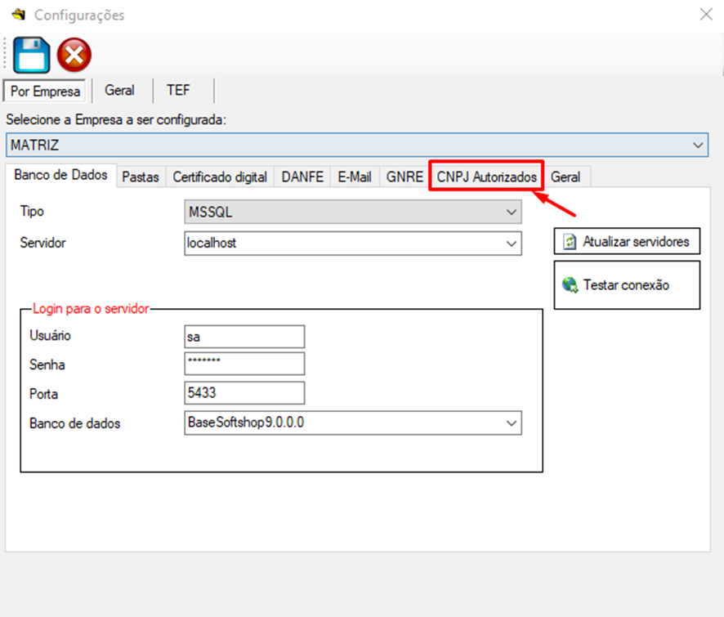Click the globe icon beside Testar conexão
The height and width of the screenshot is (617, 724).
coord(570,285)
